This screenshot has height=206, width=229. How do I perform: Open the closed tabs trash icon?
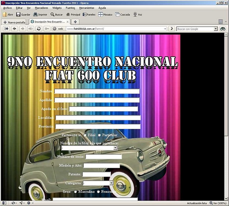220,22
